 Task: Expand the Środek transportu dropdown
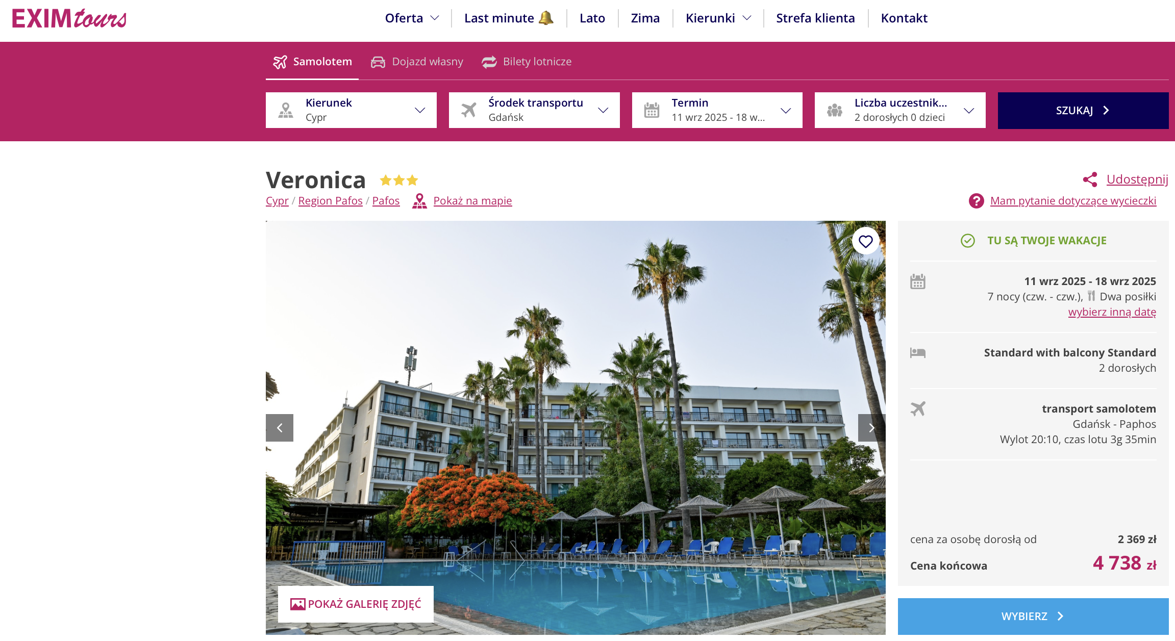click(x=534, y=110)
